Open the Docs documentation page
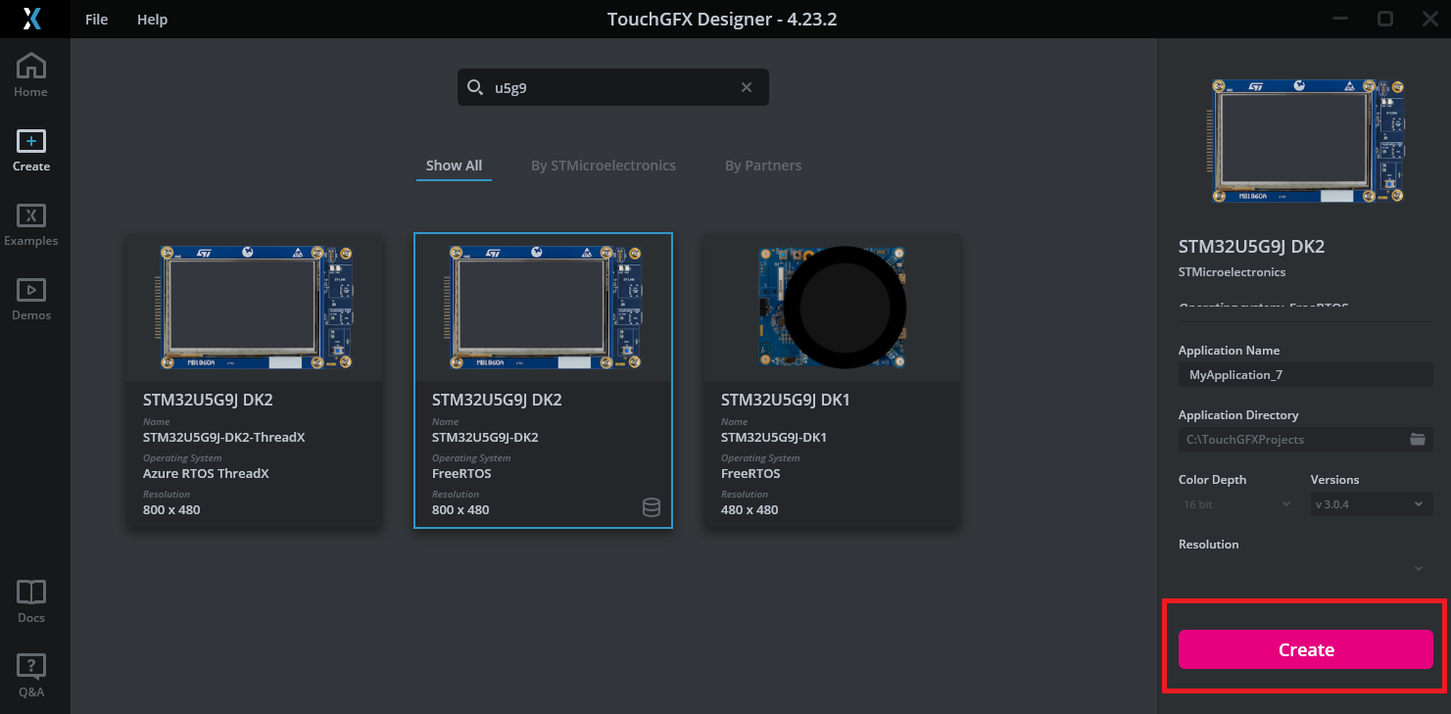1451x714 pixels. tap(30, 598)
